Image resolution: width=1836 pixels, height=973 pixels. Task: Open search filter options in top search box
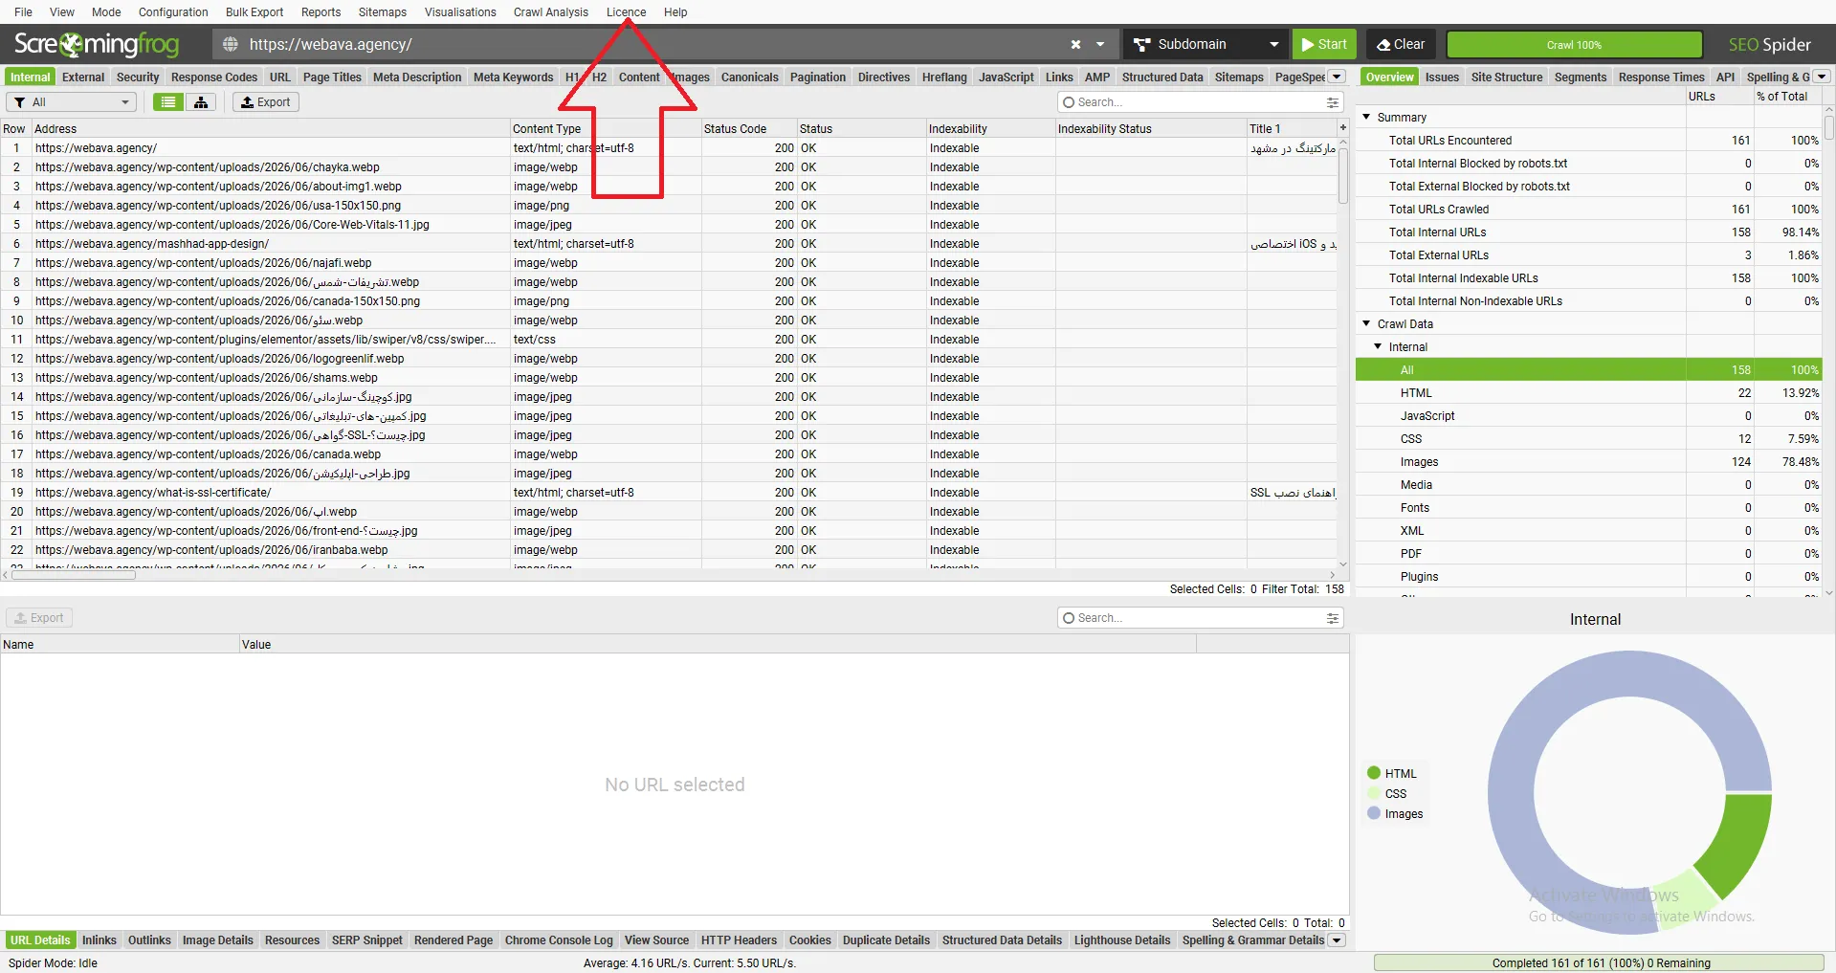click(1332, 102)
